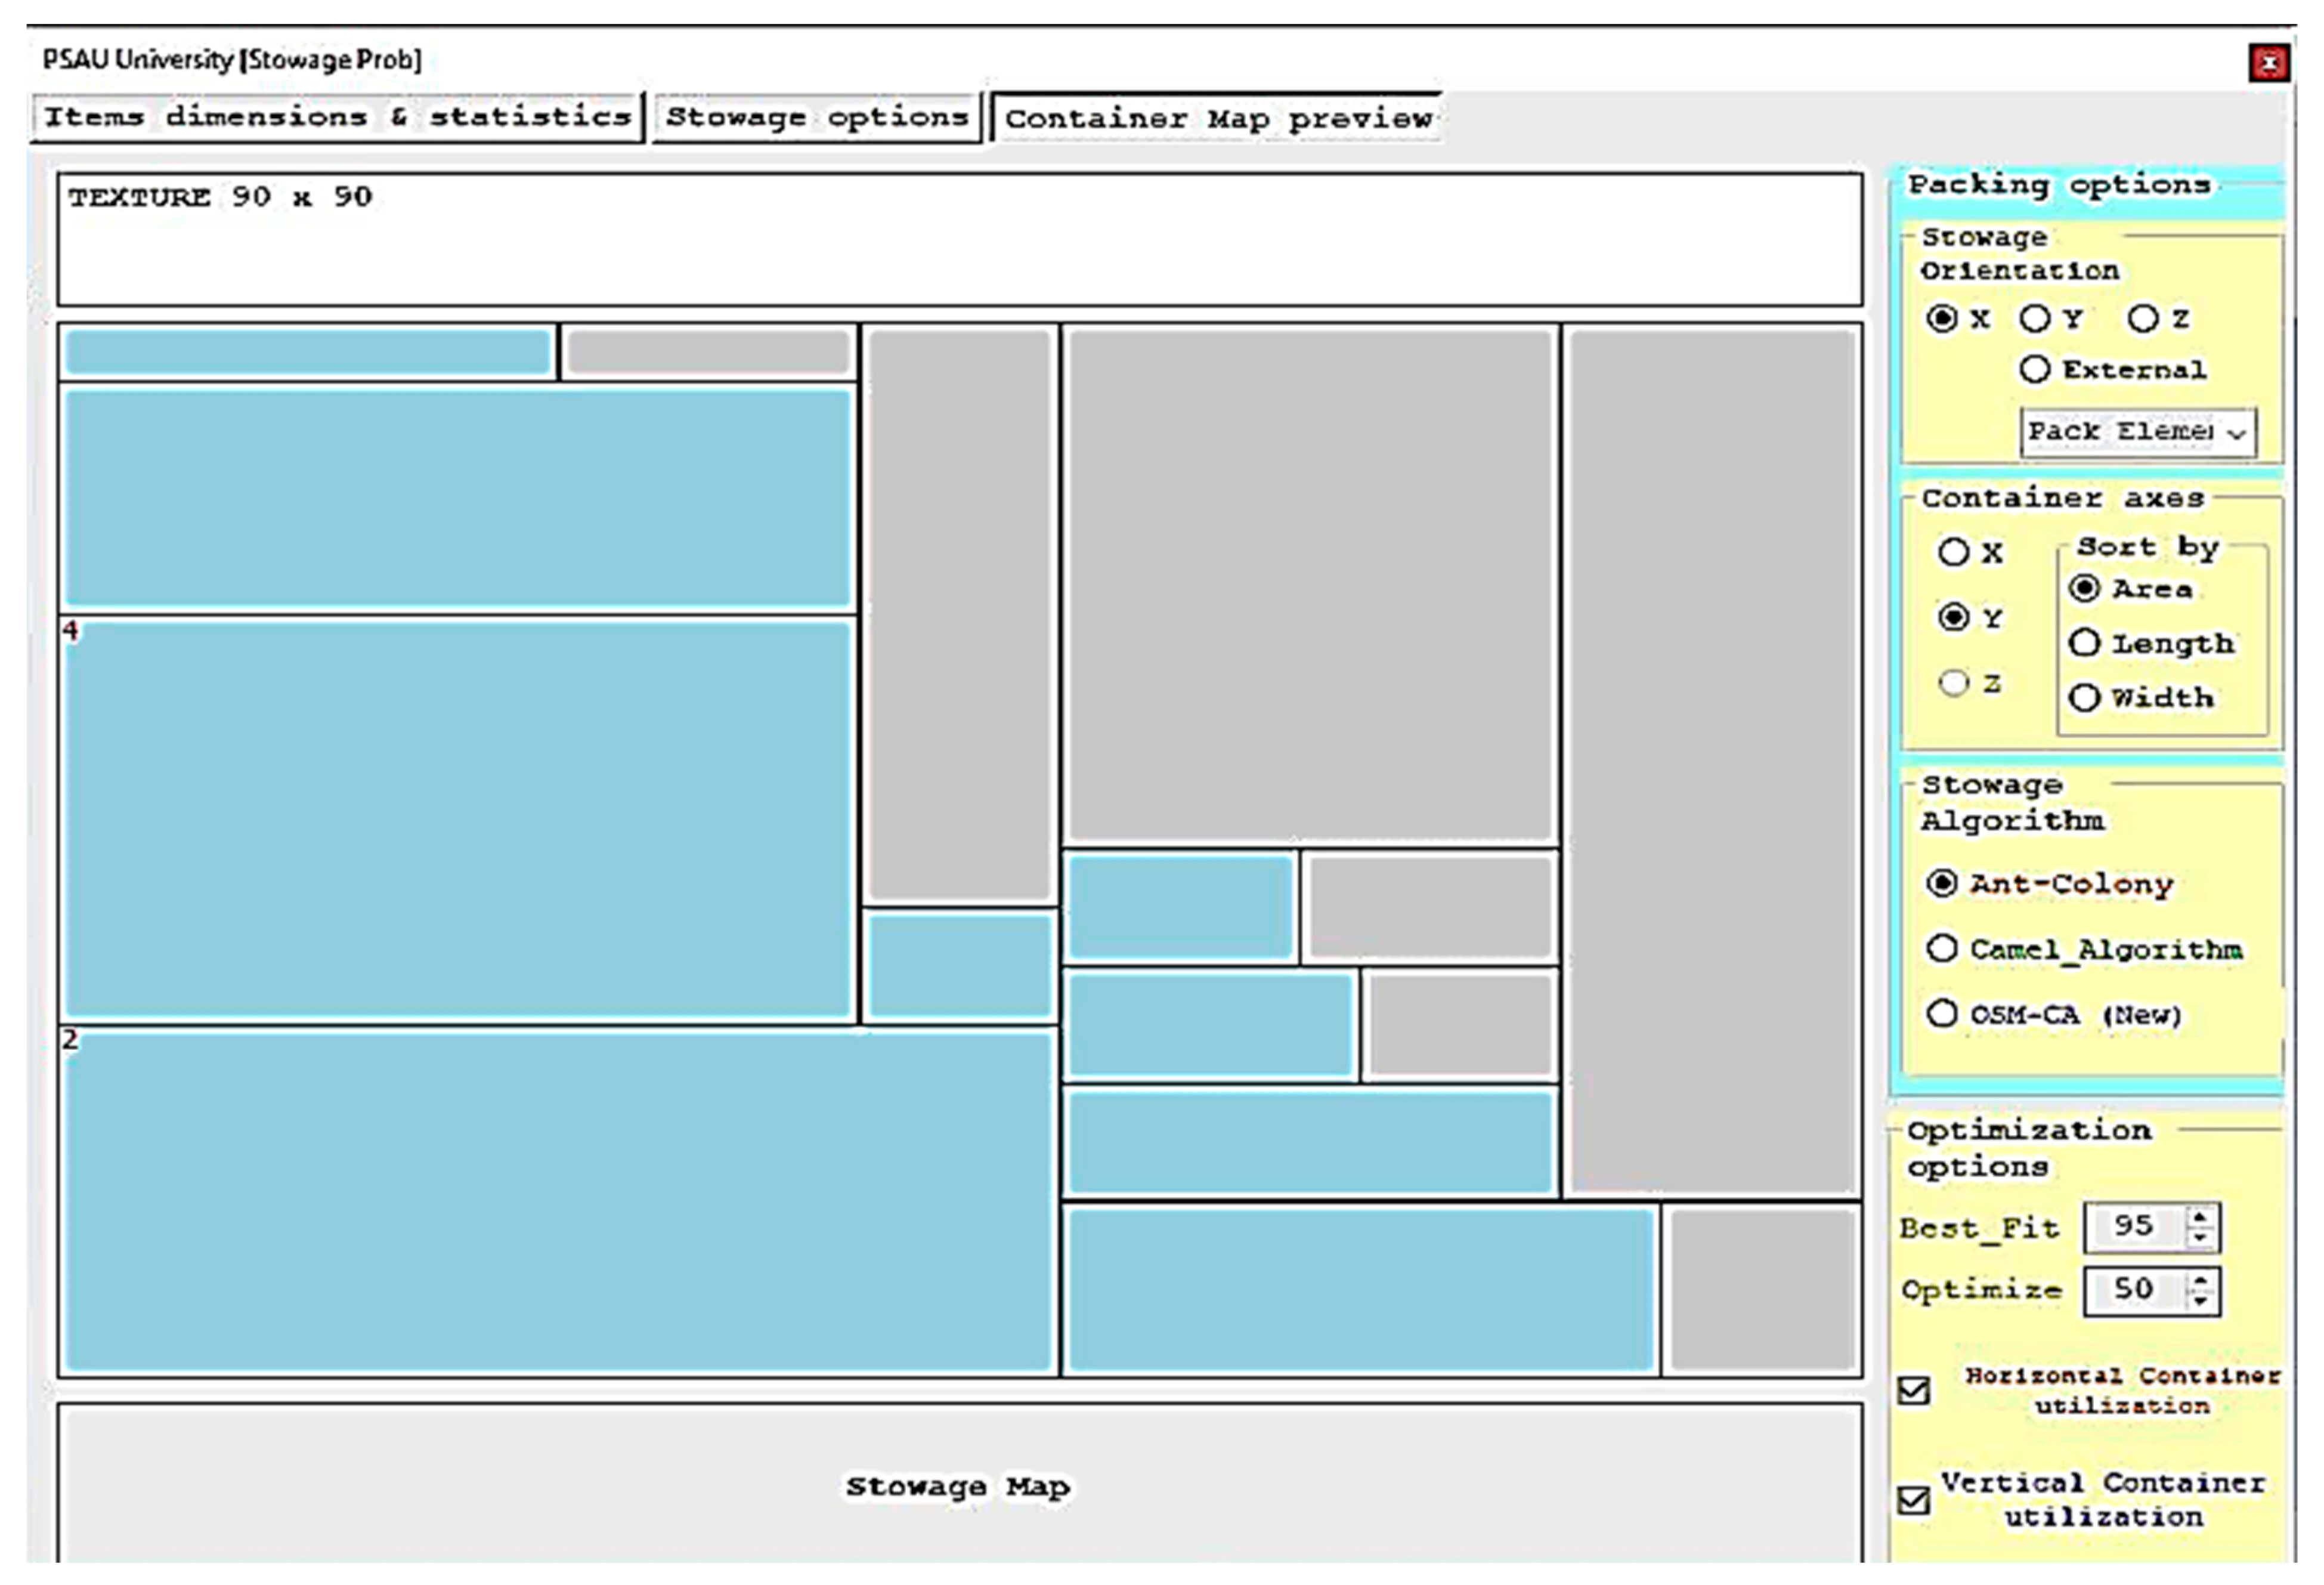Sort by Width option
This screenshot has width=2324, height=1585.
tap(2084, 697)
